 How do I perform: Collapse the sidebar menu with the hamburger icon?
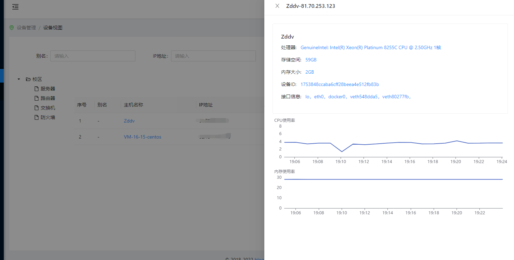coord(15,7)
